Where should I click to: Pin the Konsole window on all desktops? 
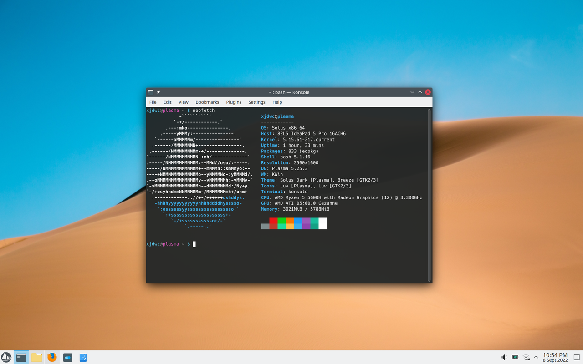(159, 92)
